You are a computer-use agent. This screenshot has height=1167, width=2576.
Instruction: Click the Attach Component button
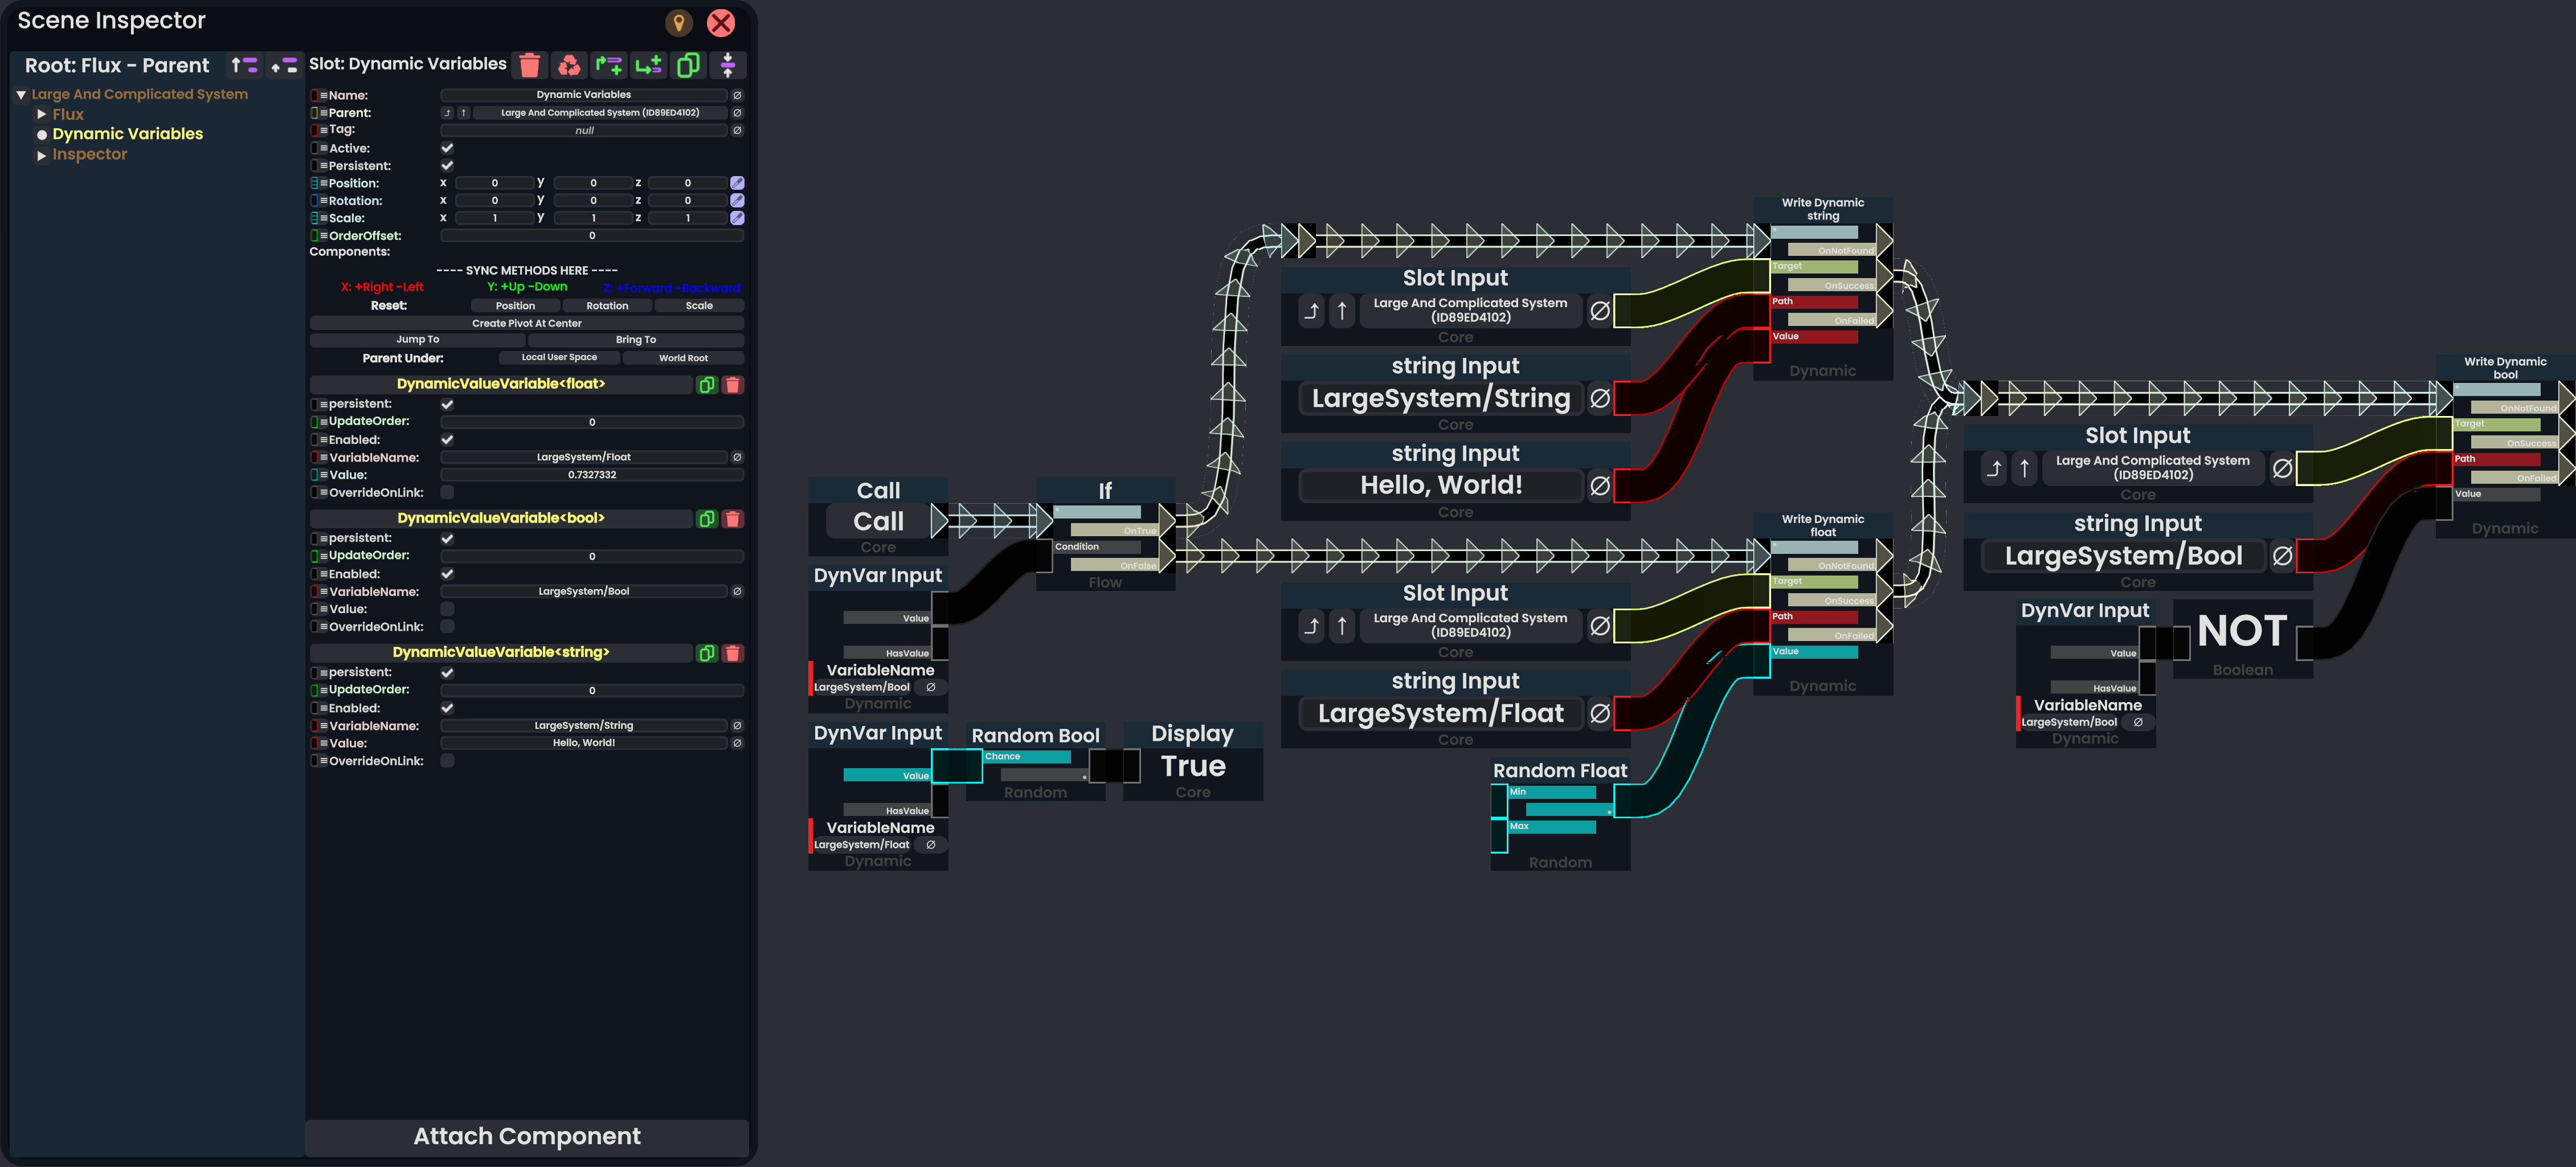click(x=527, y=1136)
